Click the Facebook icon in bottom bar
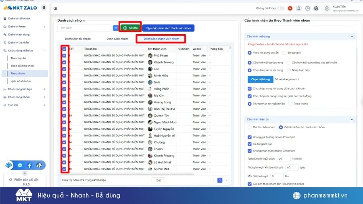Image resolution: width=363 pixels, height=204 pixels. pos(29,165)
